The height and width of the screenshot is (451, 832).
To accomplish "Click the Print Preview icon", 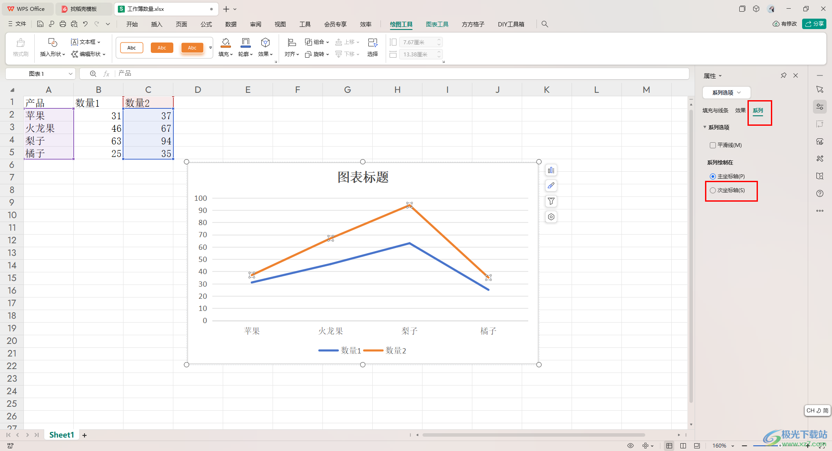I will (x=74, y=24).
